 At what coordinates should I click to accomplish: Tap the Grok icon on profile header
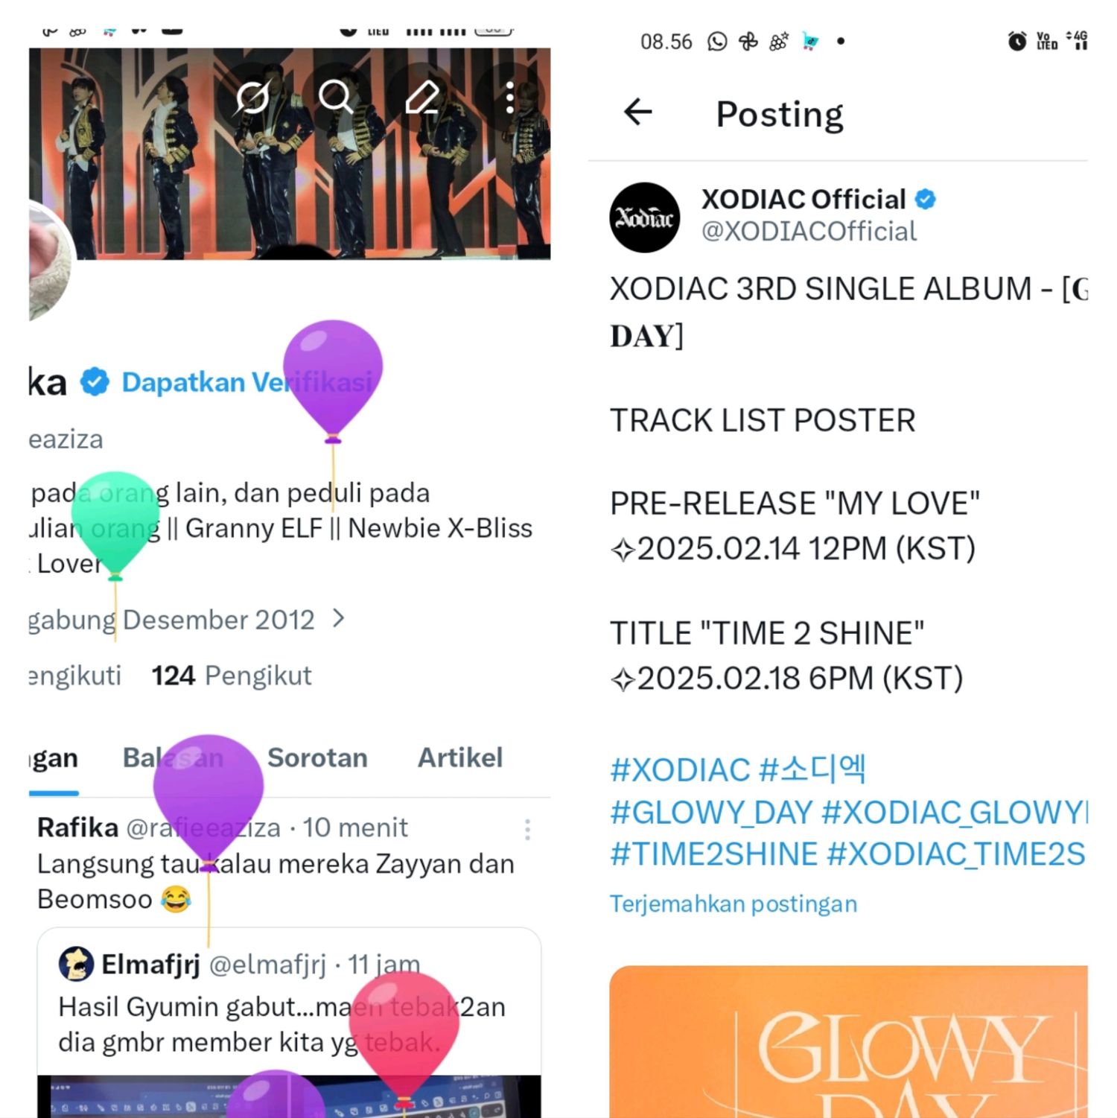tap(252, 98)
